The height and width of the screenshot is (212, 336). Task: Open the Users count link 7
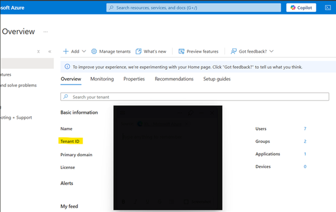pos(305,129)
